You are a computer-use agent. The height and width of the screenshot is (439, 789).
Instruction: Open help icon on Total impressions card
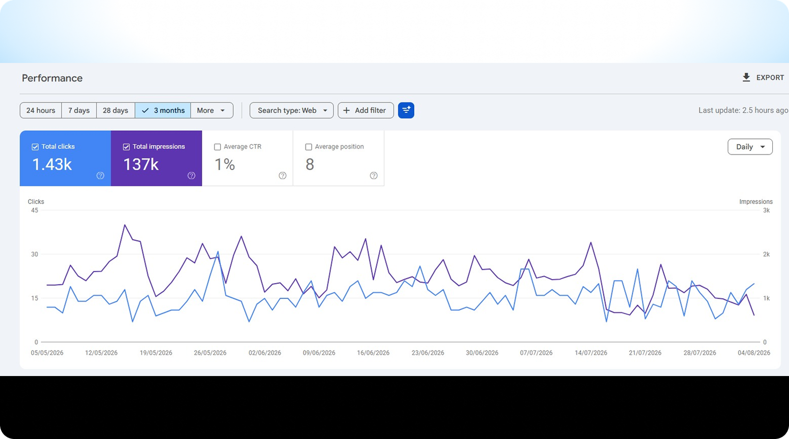(x=191, y=176)
